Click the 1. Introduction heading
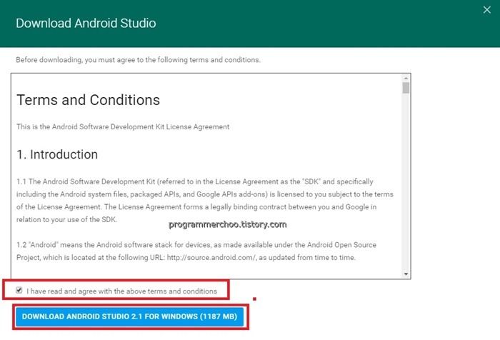The width and height of the screenshot is (500, 340). click(57, 154)
